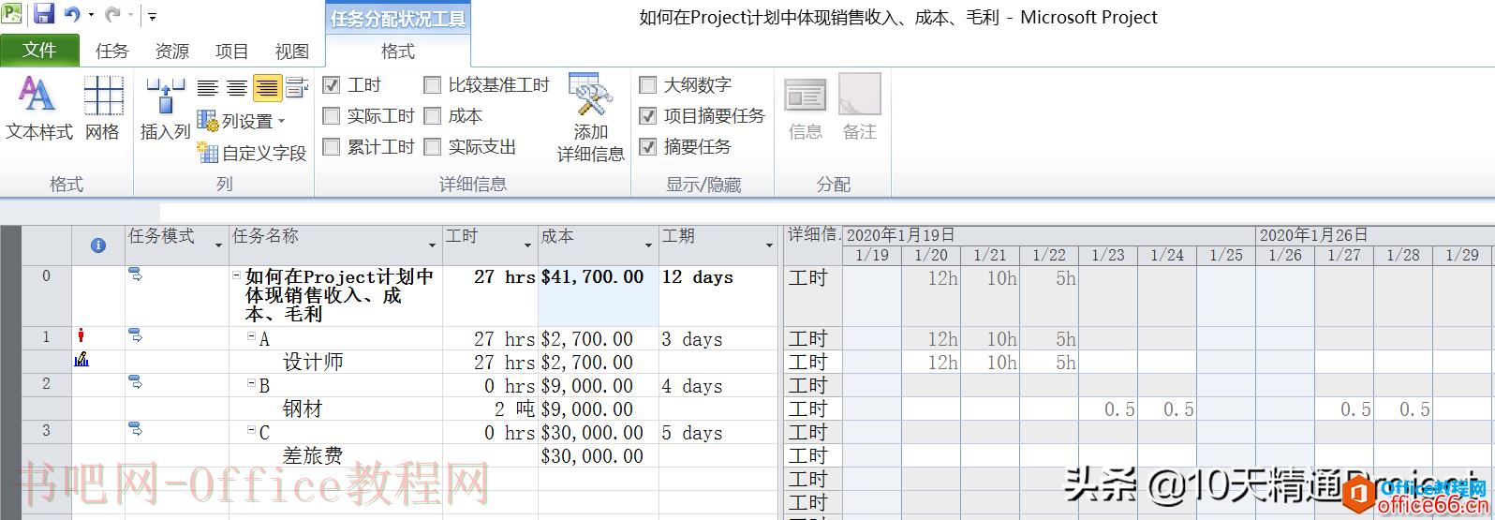1495x520 pixels.
Task: Align column text right
Action: (267, 88)
